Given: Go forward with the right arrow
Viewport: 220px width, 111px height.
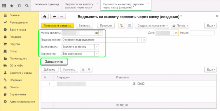Looking at the screenshot, I should 62,17.
